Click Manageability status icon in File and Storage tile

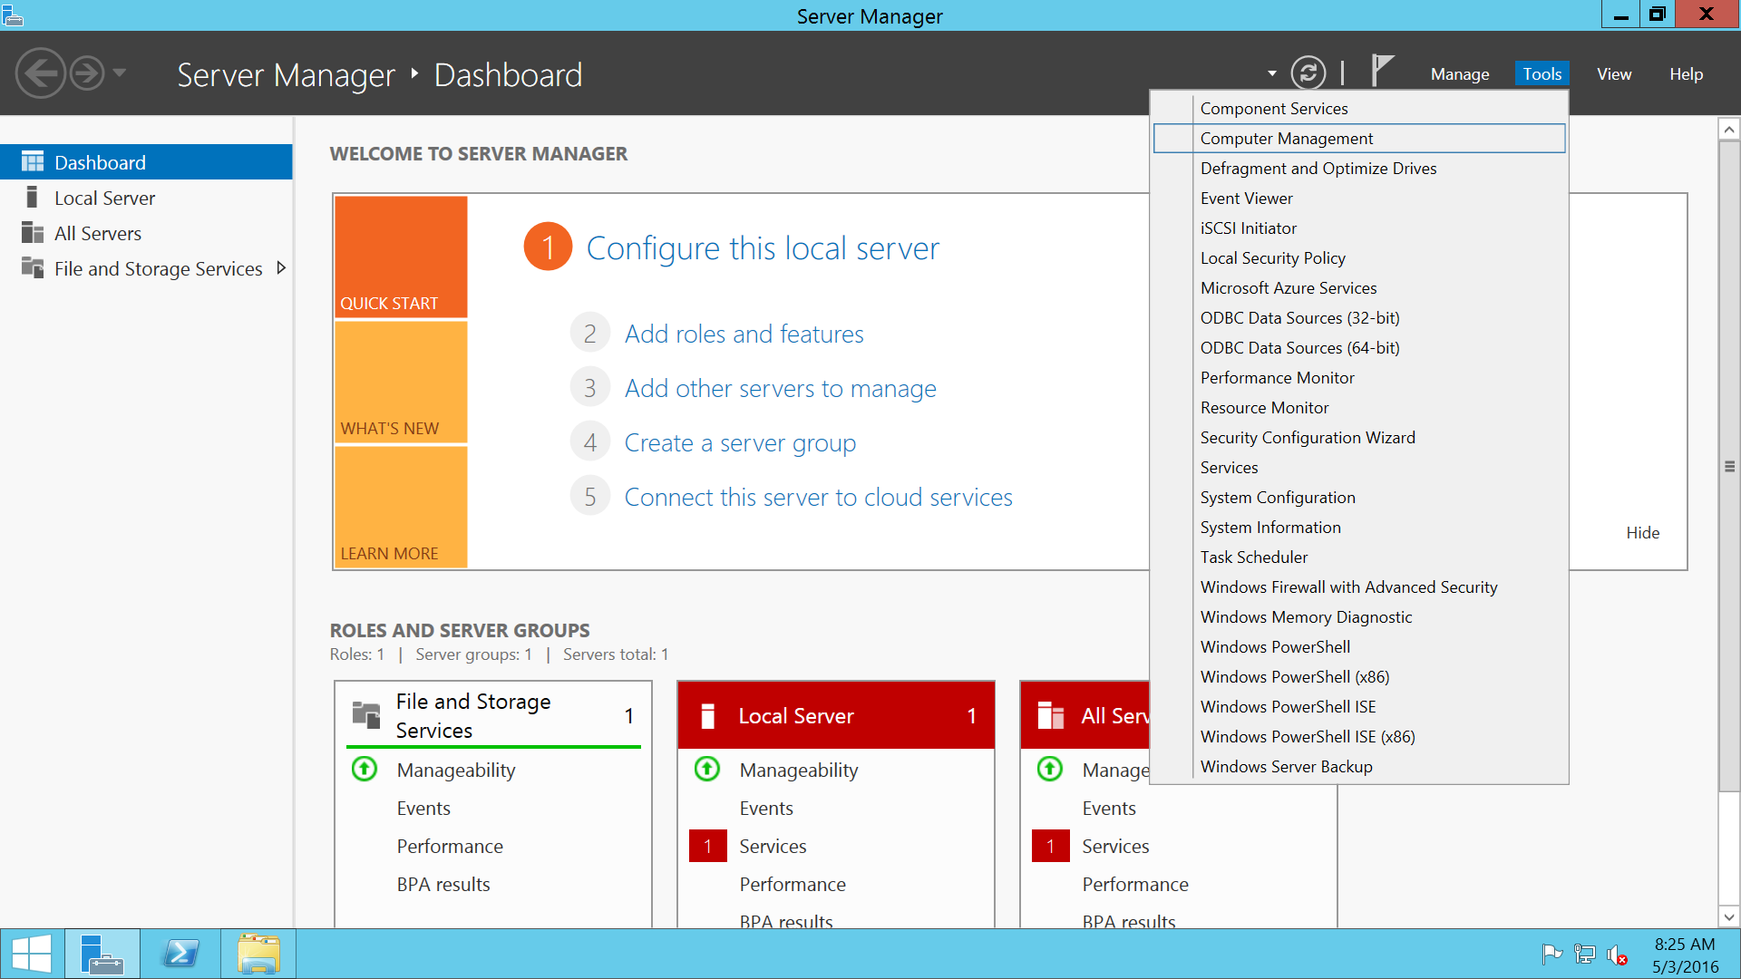click(365, 770)
